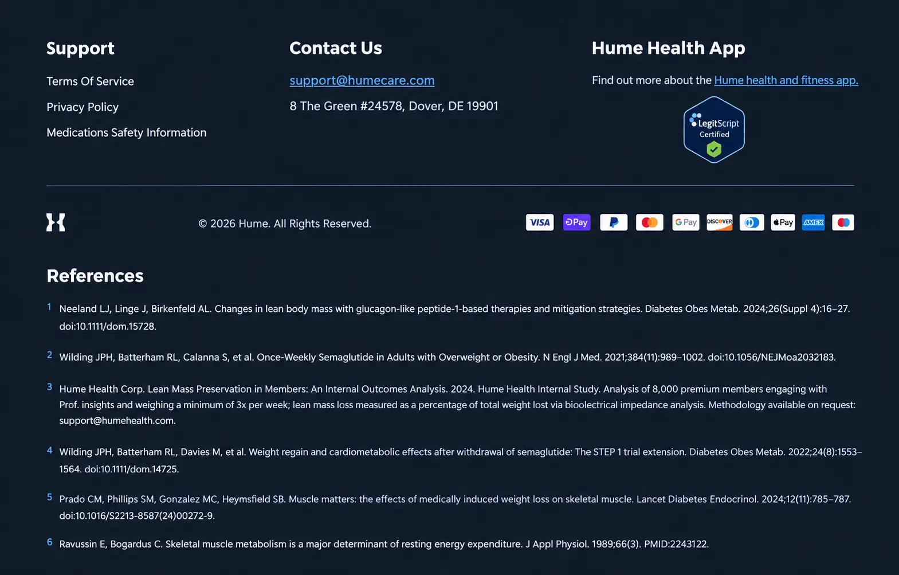Viewport: 899px width, 575px height.
Task: Click reference number 1 superscript
Action: point(49,307)
